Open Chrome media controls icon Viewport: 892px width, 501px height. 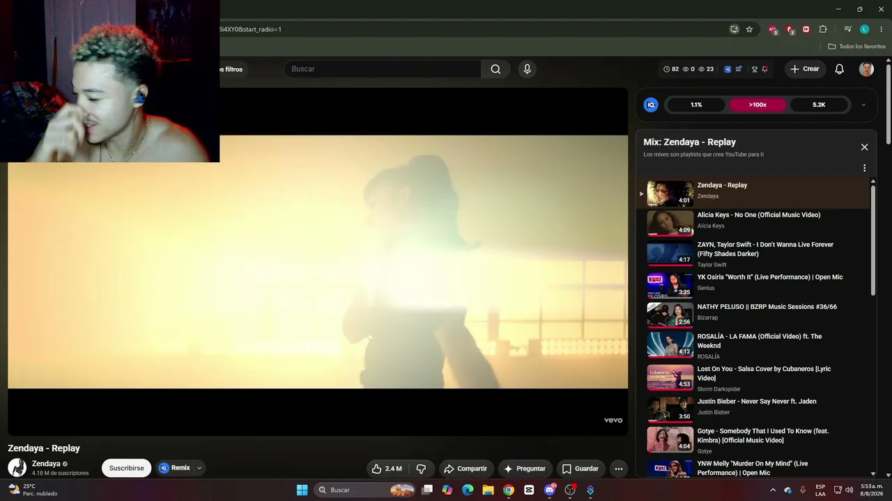[x=847, y=29]
